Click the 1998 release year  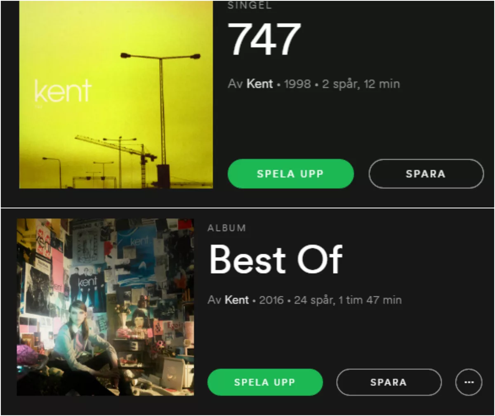click(x=297, y=84)
